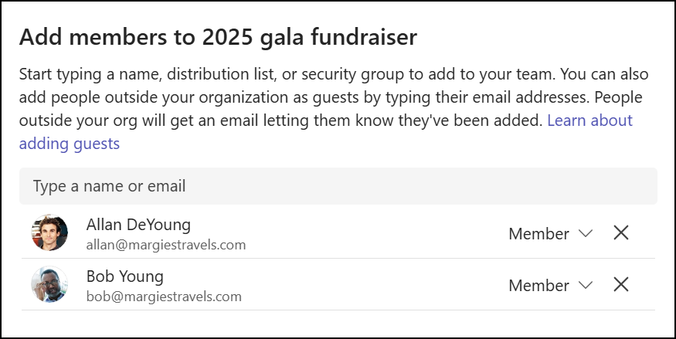Select the Bob Young name text
This screenshot has height=339, width=676.
125,276
